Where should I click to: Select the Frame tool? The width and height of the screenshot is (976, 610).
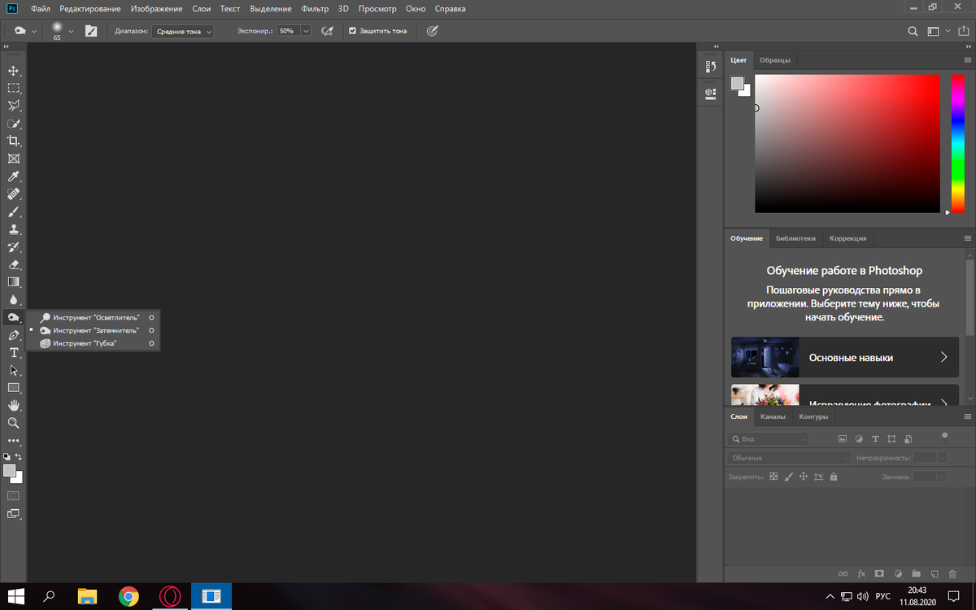(13, 159)
